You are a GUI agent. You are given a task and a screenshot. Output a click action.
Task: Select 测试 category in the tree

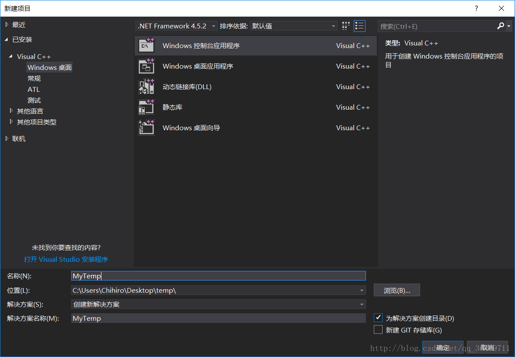[34, 100]
